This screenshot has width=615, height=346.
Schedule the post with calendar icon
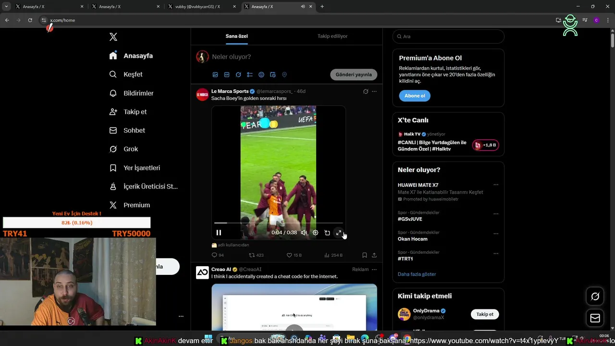tap(273, 75)
